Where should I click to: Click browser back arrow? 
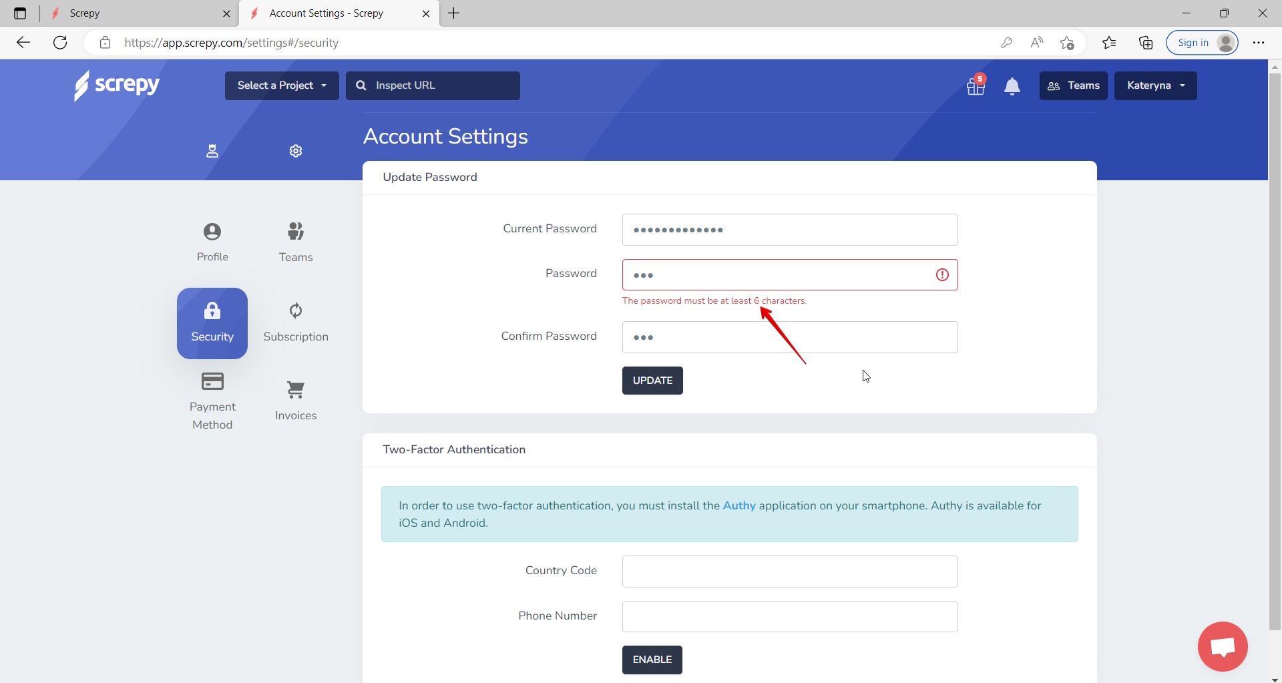pyautogui.click(x=23, y=43)
